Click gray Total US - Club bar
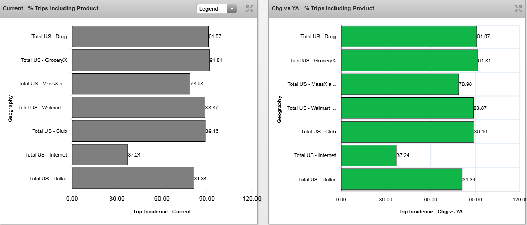 tap(139, 131)
